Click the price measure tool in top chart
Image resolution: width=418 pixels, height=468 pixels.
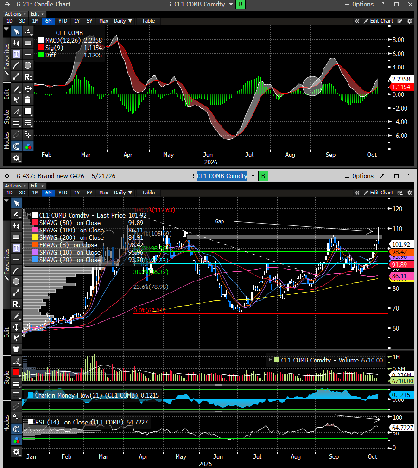16,43
